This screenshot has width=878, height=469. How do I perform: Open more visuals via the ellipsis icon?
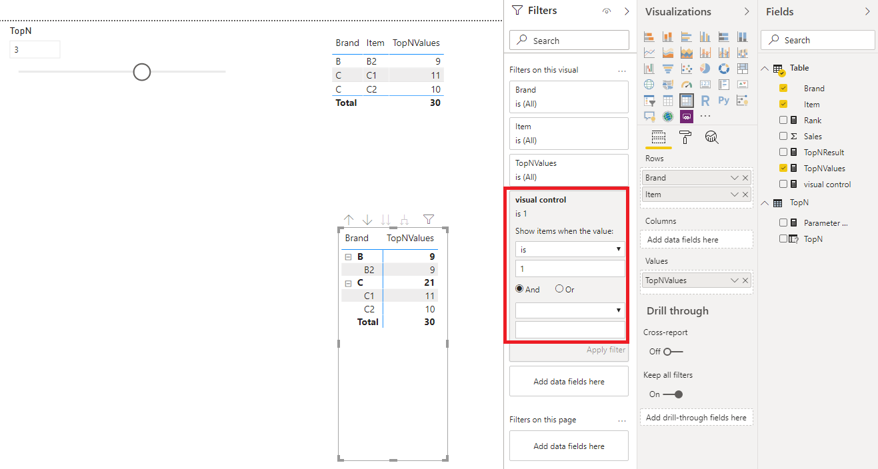[x=705, y=117]
